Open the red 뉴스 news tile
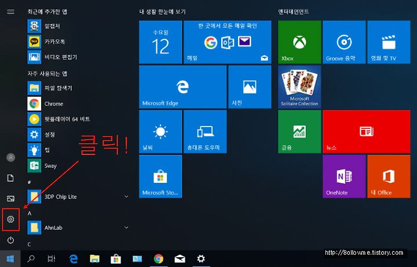417x267 pixels. click(x=367, y=132)
